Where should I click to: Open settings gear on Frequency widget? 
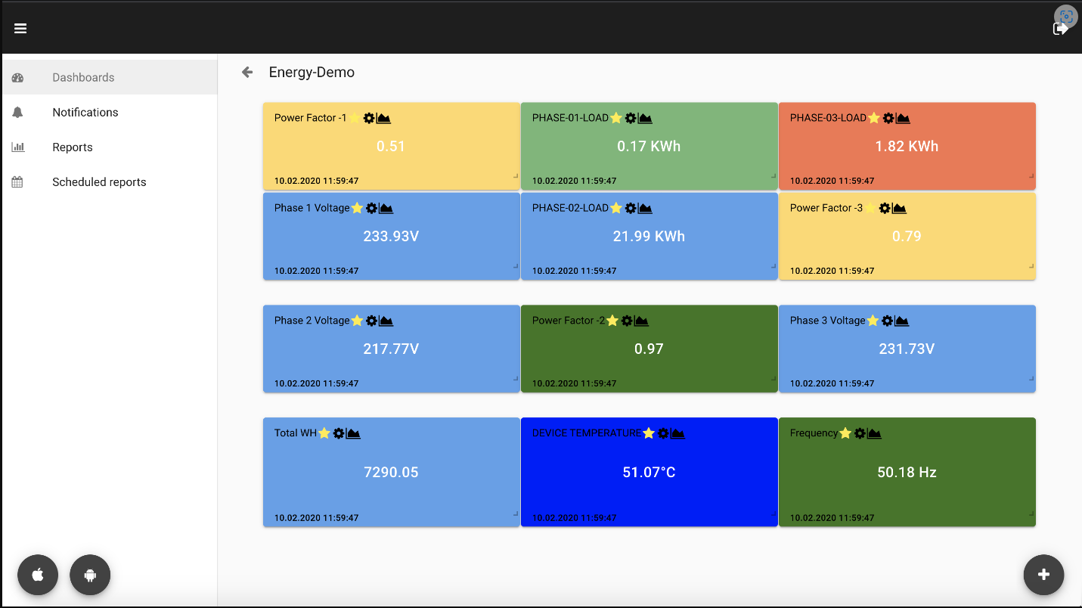[860, 433]
